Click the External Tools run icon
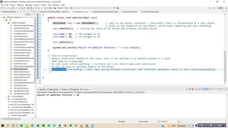Viewport: 228px width, 128px height. click(x=60, y=8)
